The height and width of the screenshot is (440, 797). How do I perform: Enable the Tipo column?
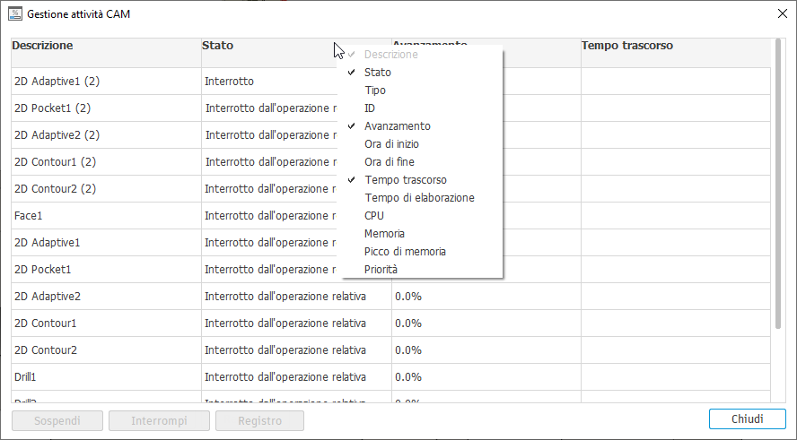point(375,91)
